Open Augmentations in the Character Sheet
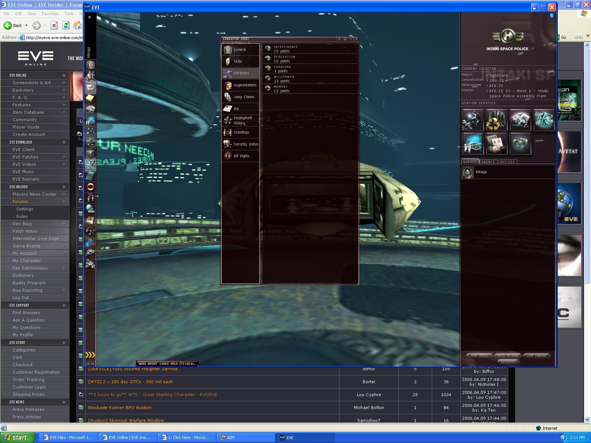The height and width of the screenshot is (443, 591). click(240, 85)
